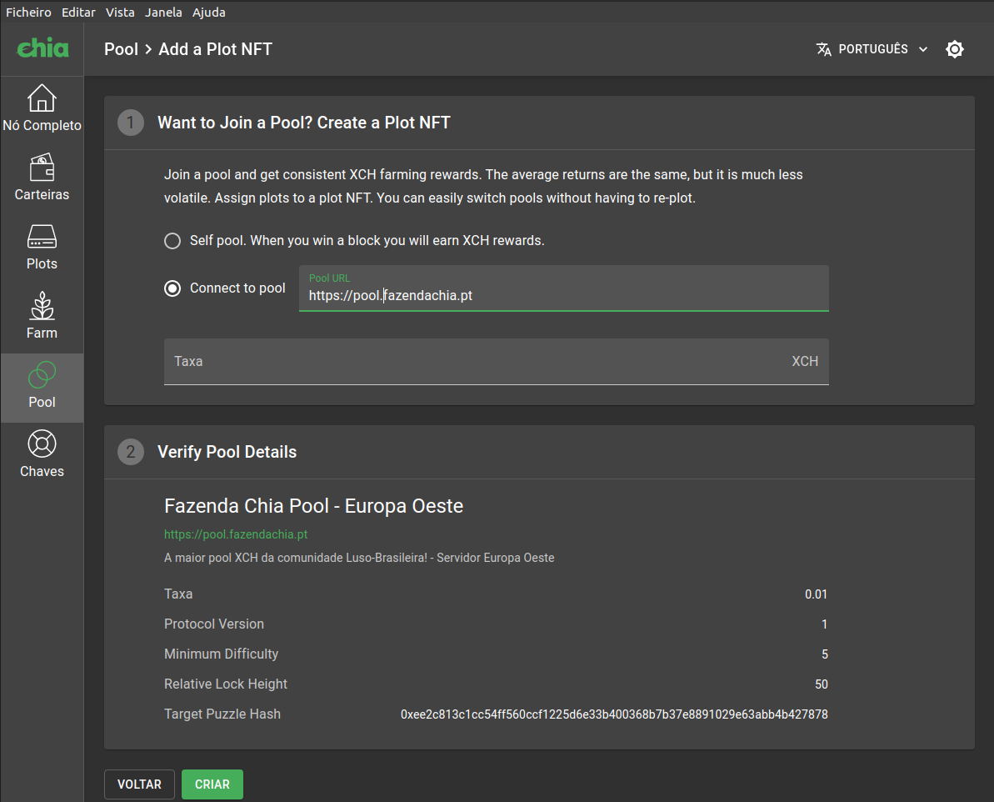Focus the Pool URL input field
994x802 pixels.
tap(563, 288)
